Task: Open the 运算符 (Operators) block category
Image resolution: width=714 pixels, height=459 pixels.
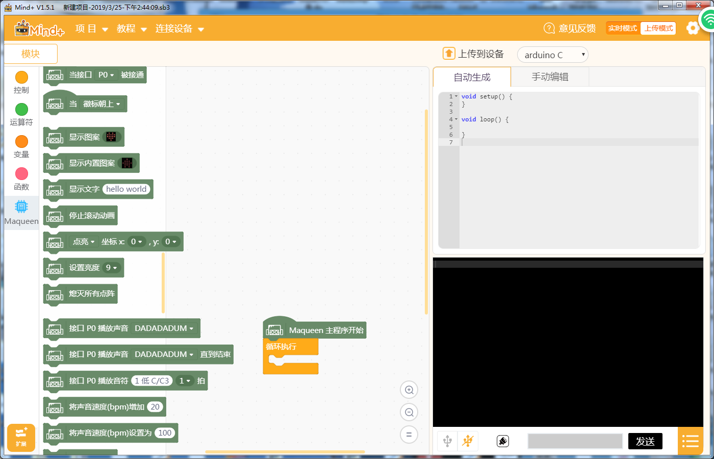Action: coord(21,114)
